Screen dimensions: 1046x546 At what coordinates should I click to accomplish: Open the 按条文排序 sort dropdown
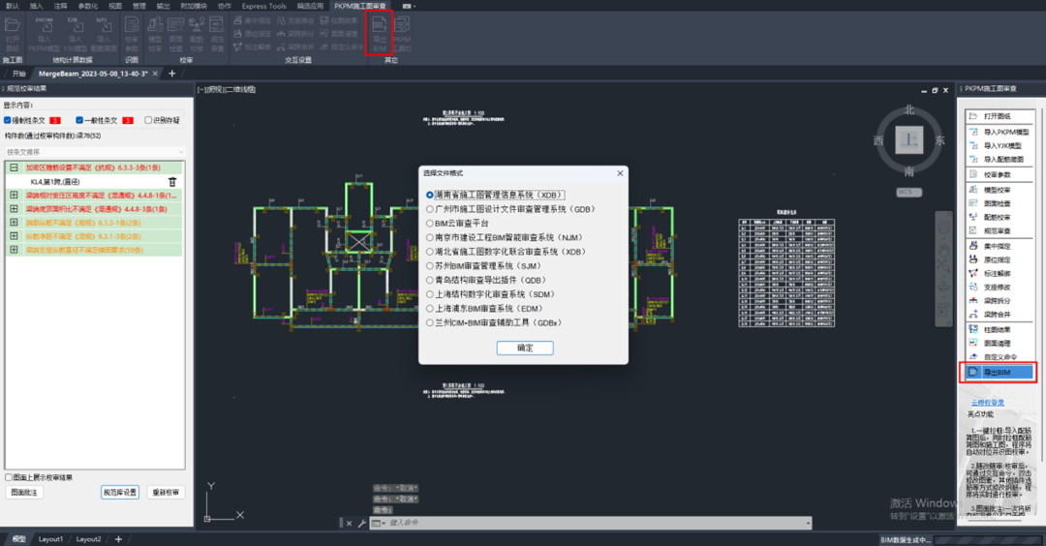(94, 152)
